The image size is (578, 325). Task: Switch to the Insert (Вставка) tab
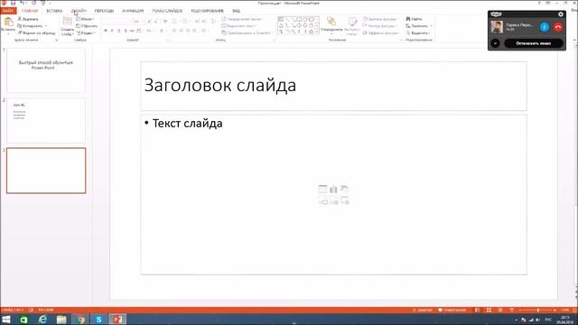tap(54, 11)
